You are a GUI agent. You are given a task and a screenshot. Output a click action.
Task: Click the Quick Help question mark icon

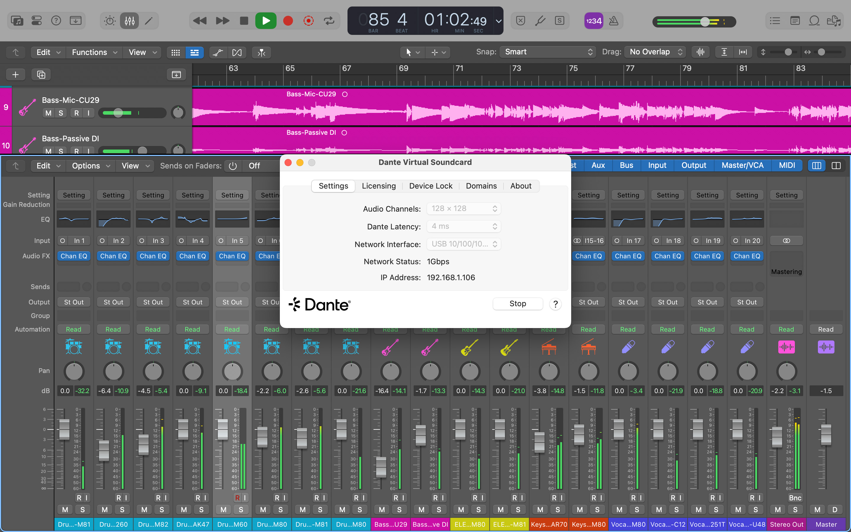pos(56,21)
